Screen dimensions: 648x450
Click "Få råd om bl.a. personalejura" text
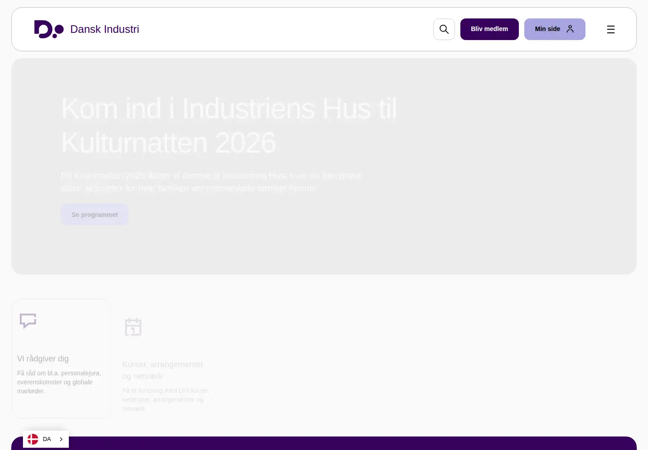coord(59,382)
